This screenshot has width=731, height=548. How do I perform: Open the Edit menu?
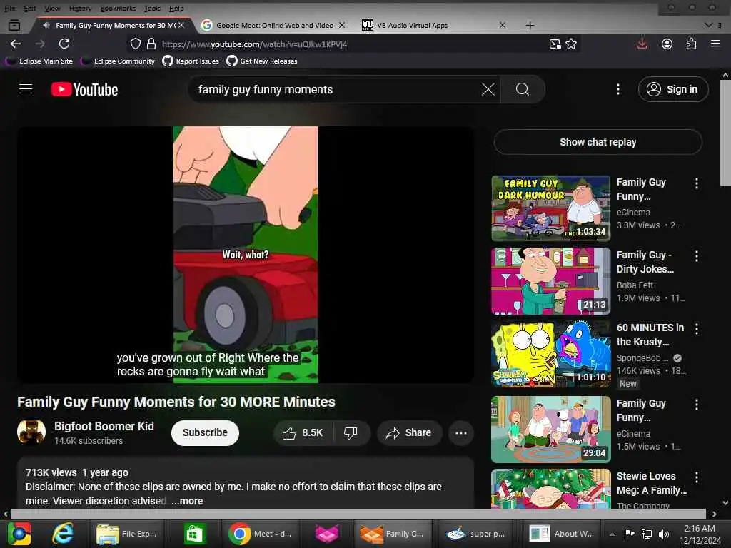pyautogui.click(x=30, y=8)
